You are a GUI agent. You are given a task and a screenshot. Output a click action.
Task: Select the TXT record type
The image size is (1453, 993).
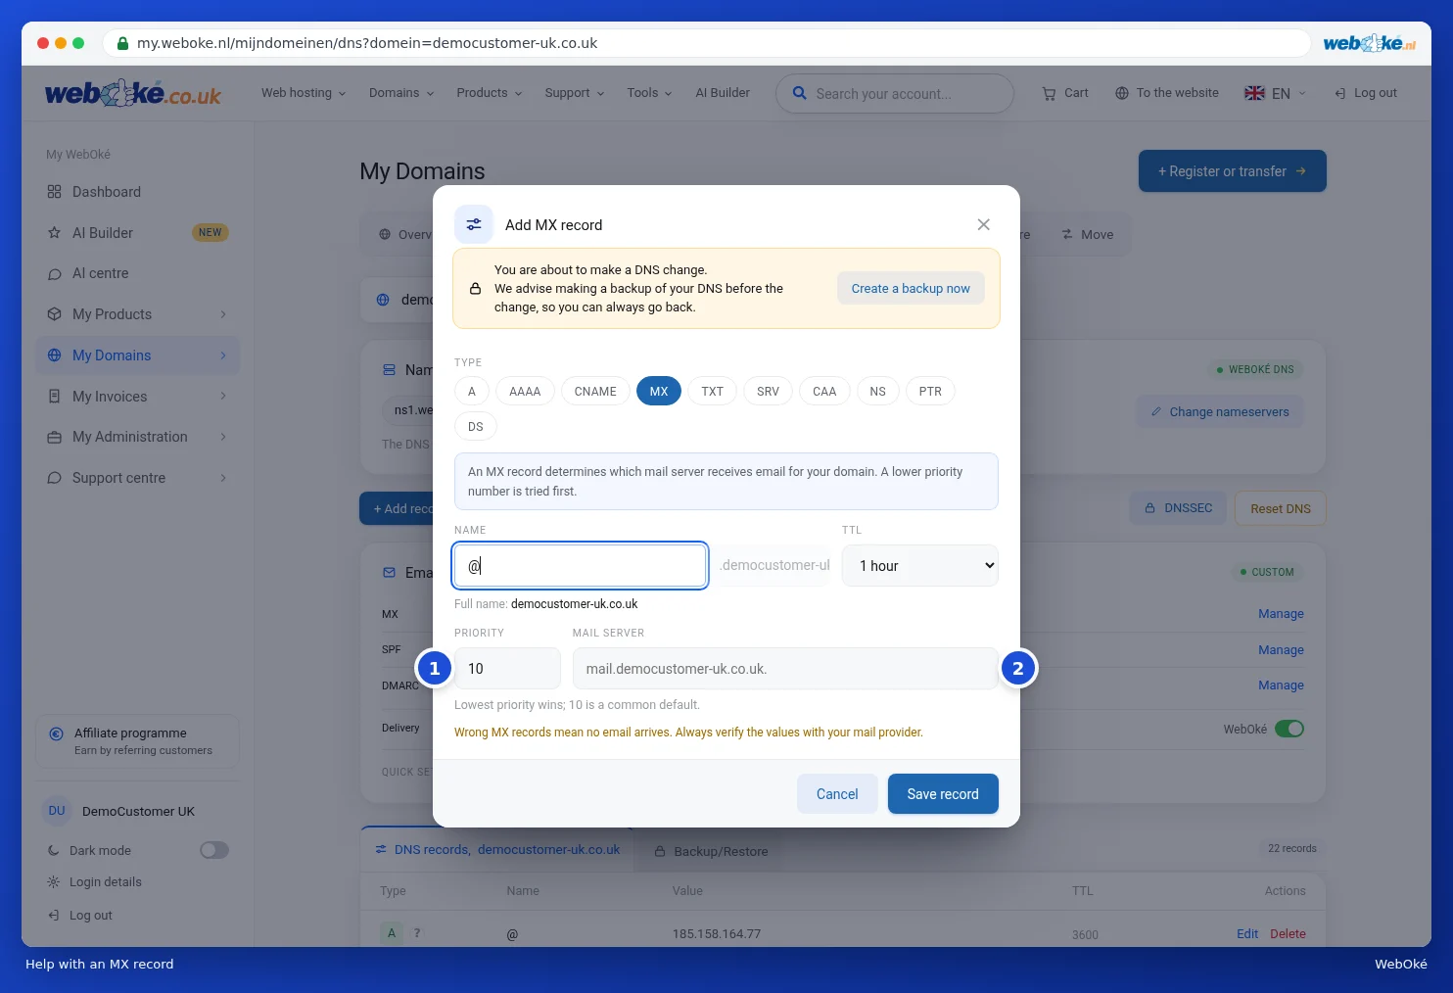coord(713,392)
